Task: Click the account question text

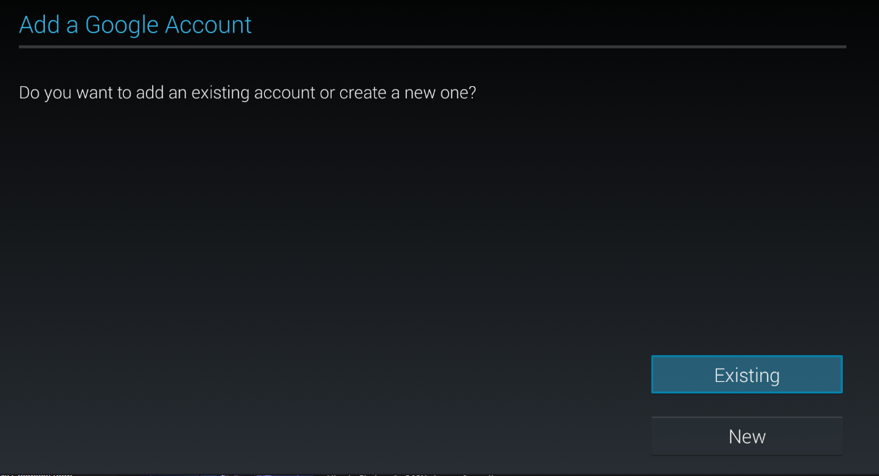Action: point(248,93)
